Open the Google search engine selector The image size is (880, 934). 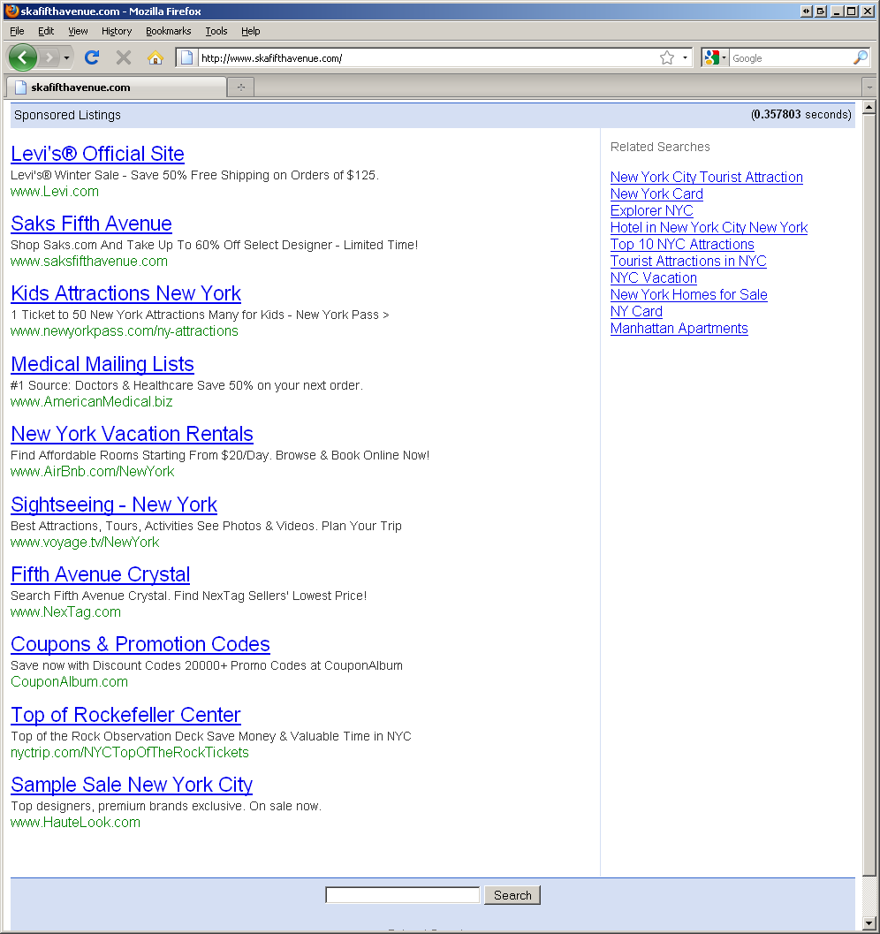pos(715,57)
